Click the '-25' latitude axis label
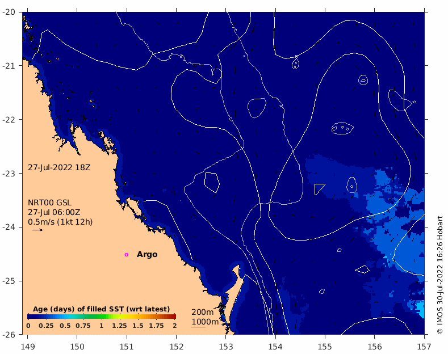Viewport: 448px width, 354px height. pos(9,281)
